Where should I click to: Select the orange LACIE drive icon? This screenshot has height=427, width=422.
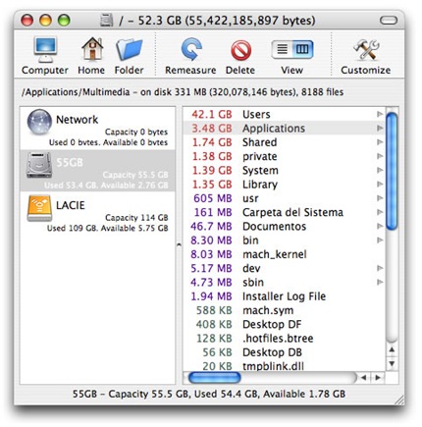coord(39,208)
